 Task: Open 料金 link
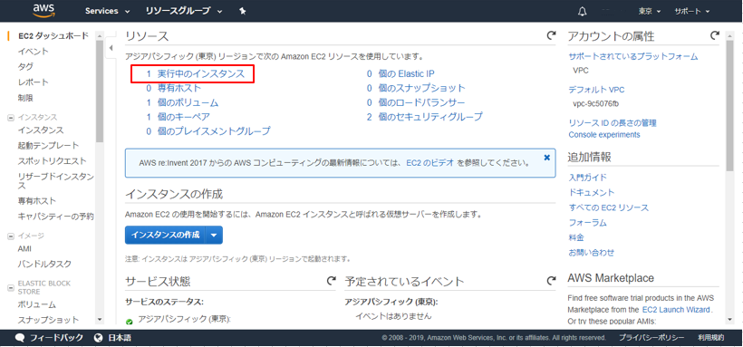point(576,237)
